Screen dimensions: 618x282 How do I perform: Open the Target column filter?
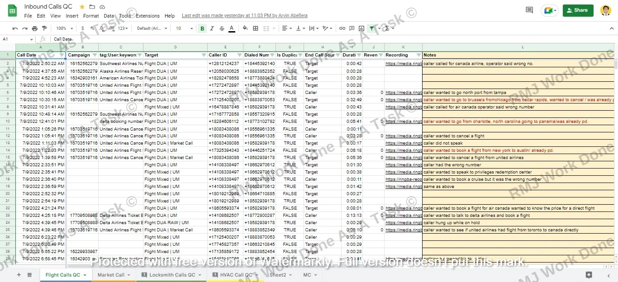204,55
